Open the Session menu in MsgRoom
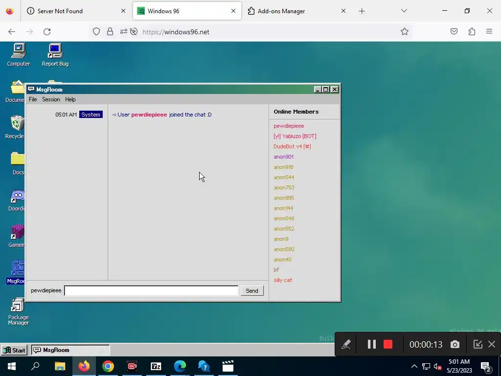Screen dimensions: 501x376 point(51,99)
